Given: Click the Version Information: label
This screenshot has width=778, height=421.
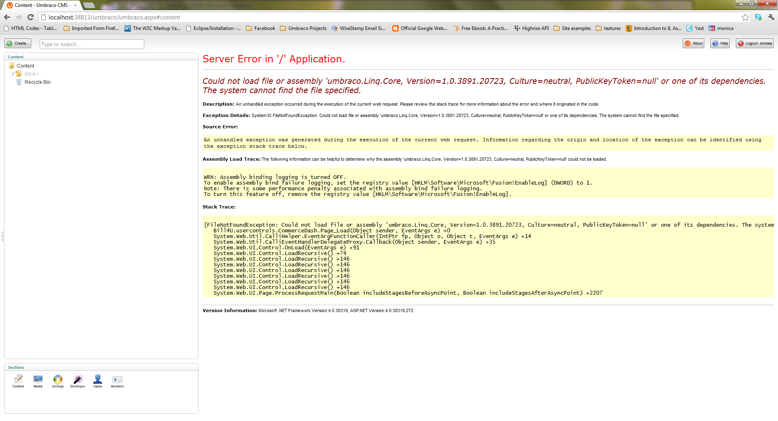Looking at the screenshot, I should click(230, 310).
